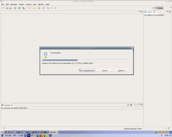Close the Update Manager dialog
The height and width of the screenshot is (137, 172).
132,48
